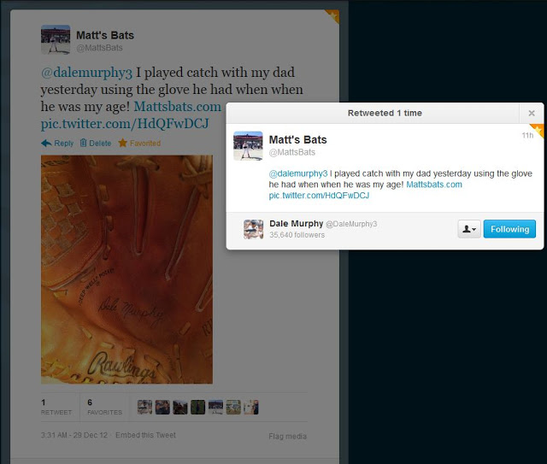547x464 pixels.
Task: Open the Mattsbats.com link in the popup
Action: point(433,185)
